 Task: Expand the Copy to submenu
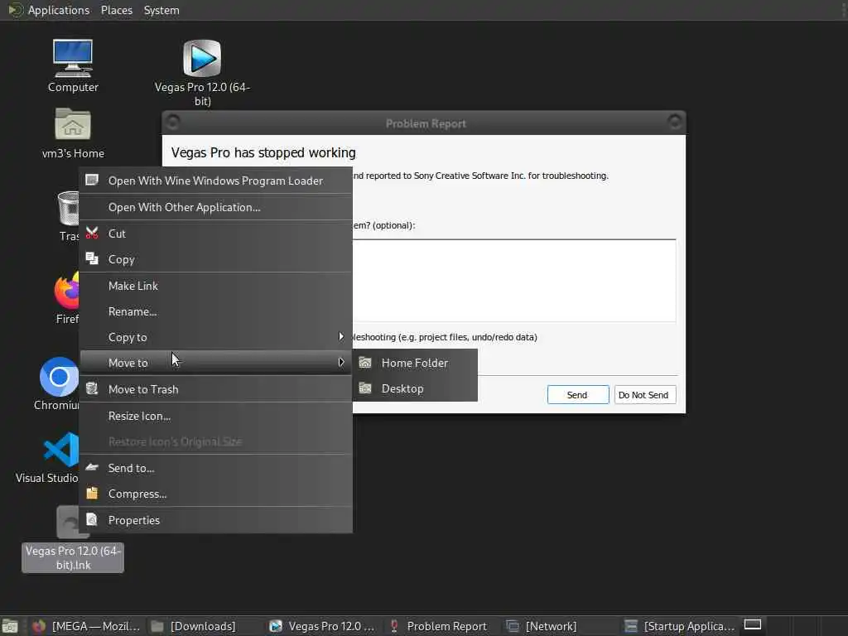216,337
